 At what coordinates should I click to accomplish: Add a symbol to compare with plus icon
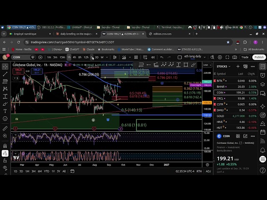(40, 57)
